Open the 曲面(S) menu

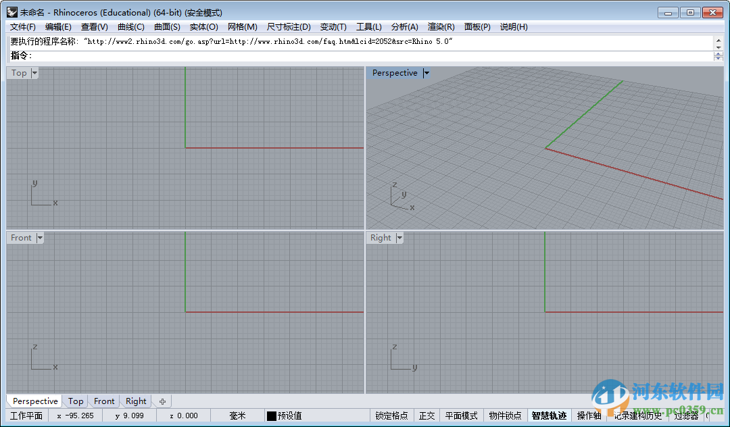(x=167, y=27)
